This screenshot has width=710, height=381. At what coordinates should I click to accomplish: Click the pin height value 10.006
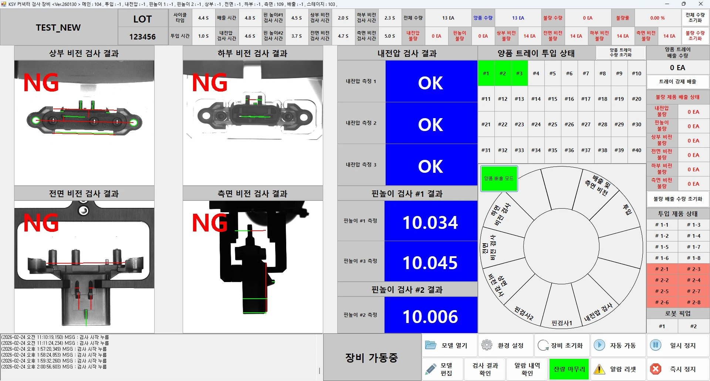[431, 315]
